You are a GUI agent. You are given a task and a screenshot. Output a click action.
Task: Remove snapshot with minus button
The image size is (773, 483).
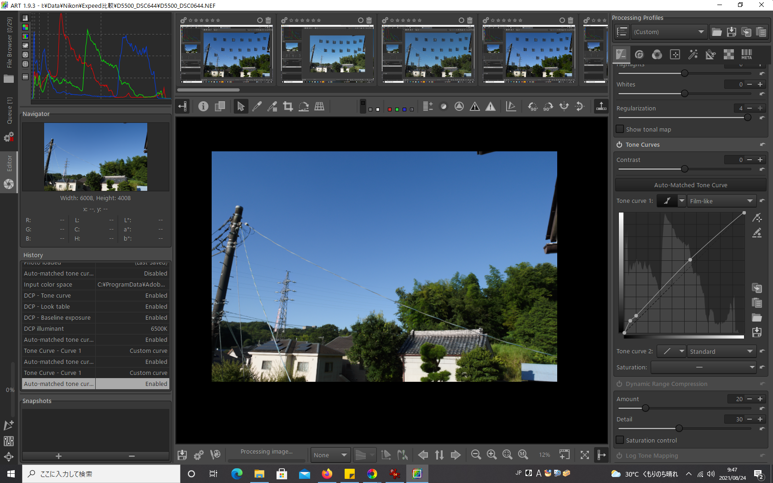132,456
